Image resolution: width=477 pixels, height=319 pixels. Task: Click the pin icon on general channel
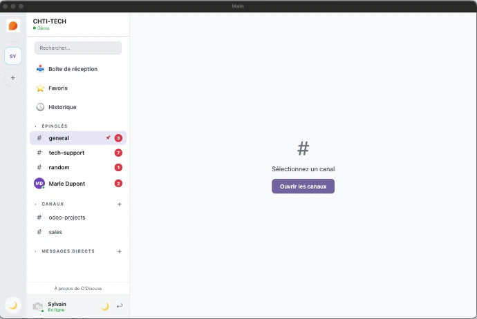pos(108,138)
